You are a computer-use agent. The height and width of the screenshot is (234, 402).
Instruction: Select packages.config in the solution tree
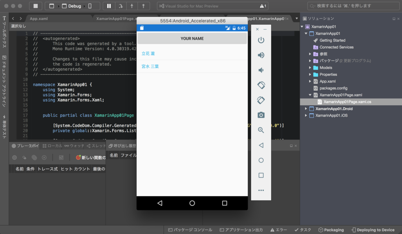pos(333,88)
